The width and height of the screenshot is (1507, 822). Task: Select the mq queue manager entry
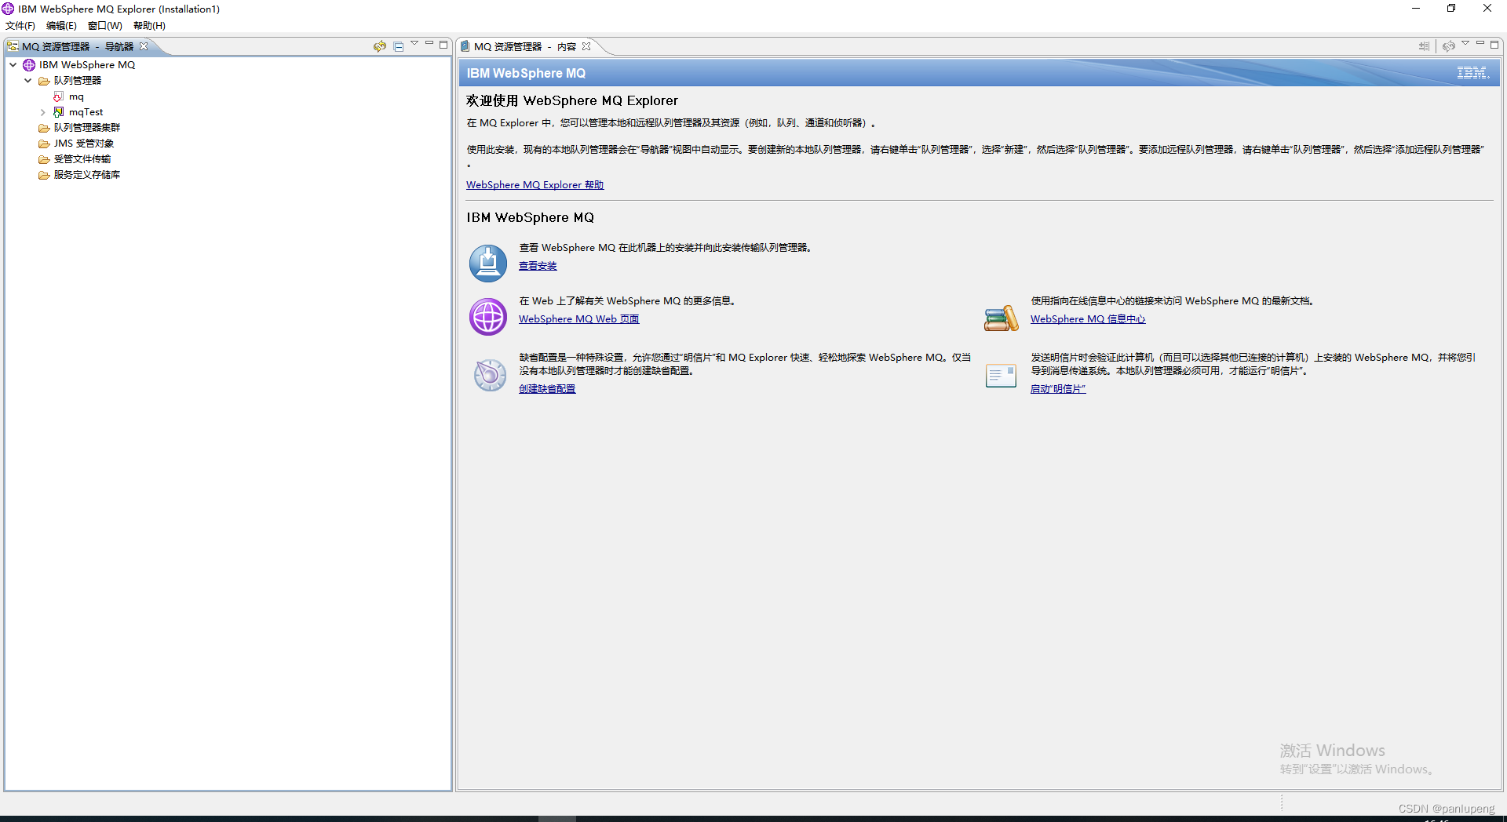76,96
